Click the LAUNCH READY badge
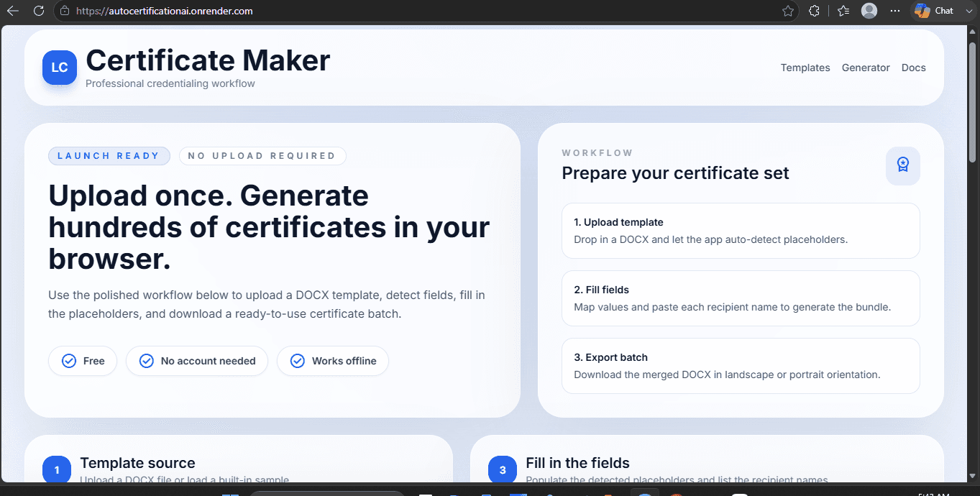The width and height of the screenshot is (980, 496). click(109, 156)
